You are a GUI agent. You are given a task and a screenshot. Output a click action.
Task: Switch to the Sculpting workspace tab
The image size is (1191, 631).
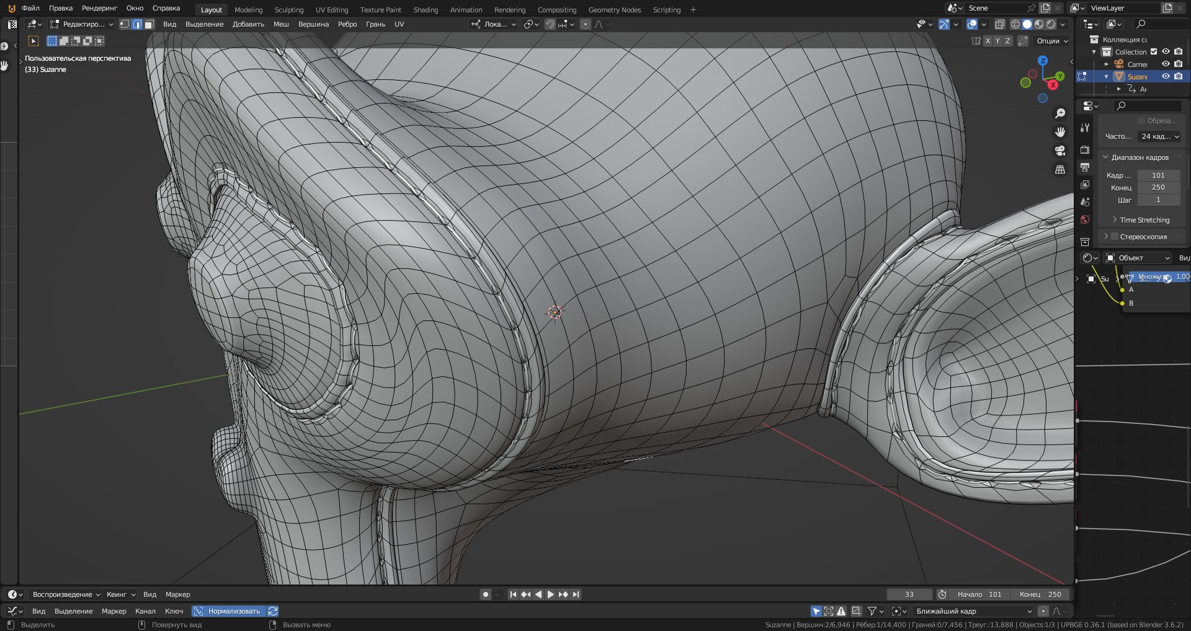click(x=289, y=10)
